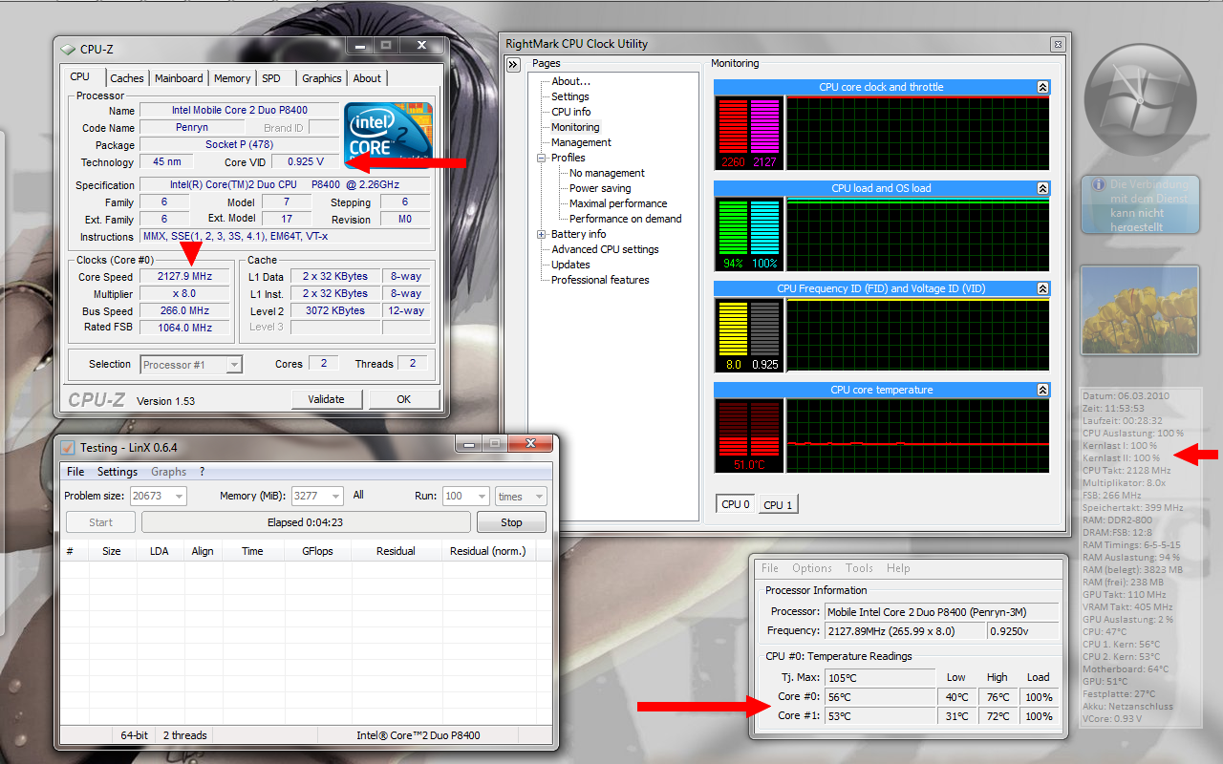Open the Memory (MiB) dropdown in LinX
This screenshot has height=764, width=1223.
coord(335,496)
